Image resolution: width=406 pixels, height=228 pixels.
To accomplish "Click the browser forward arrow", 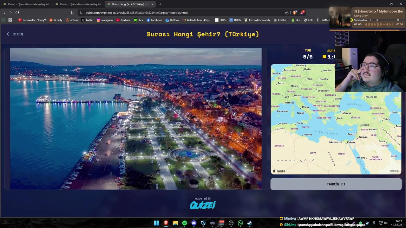I will [11, 13].
